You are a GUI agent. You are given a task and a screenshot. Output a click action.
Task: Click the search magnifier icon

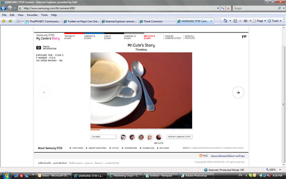(279, 8)
